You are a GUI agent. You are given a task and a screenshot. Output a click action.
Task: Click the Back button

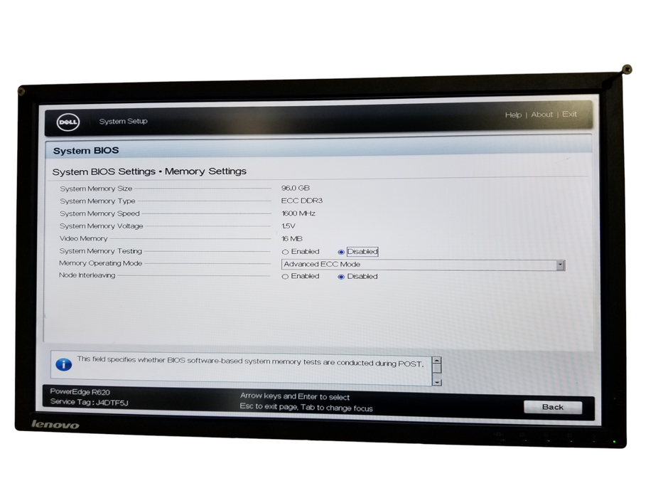[553, 407]
